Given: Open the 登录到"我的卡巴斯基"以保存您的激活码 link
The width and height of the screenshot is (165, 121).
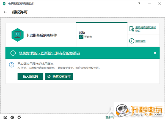Looking at the screenshot, I should point(49,53).
